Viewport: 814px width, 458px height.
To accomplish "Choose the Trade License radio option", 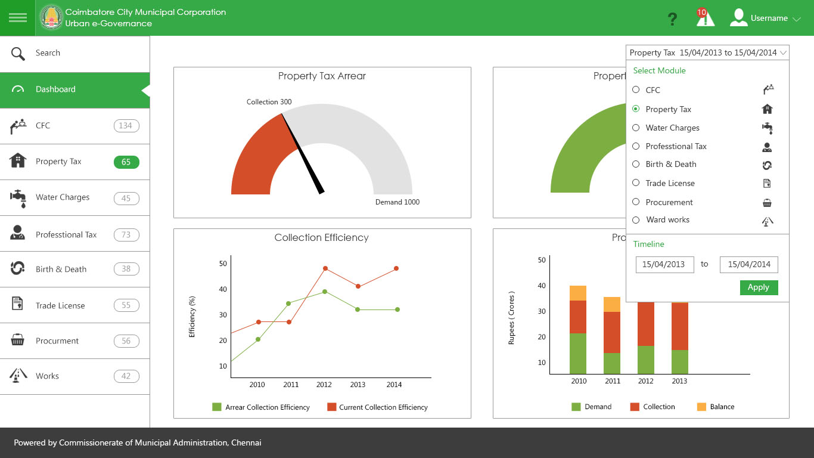I will point(636,183).
